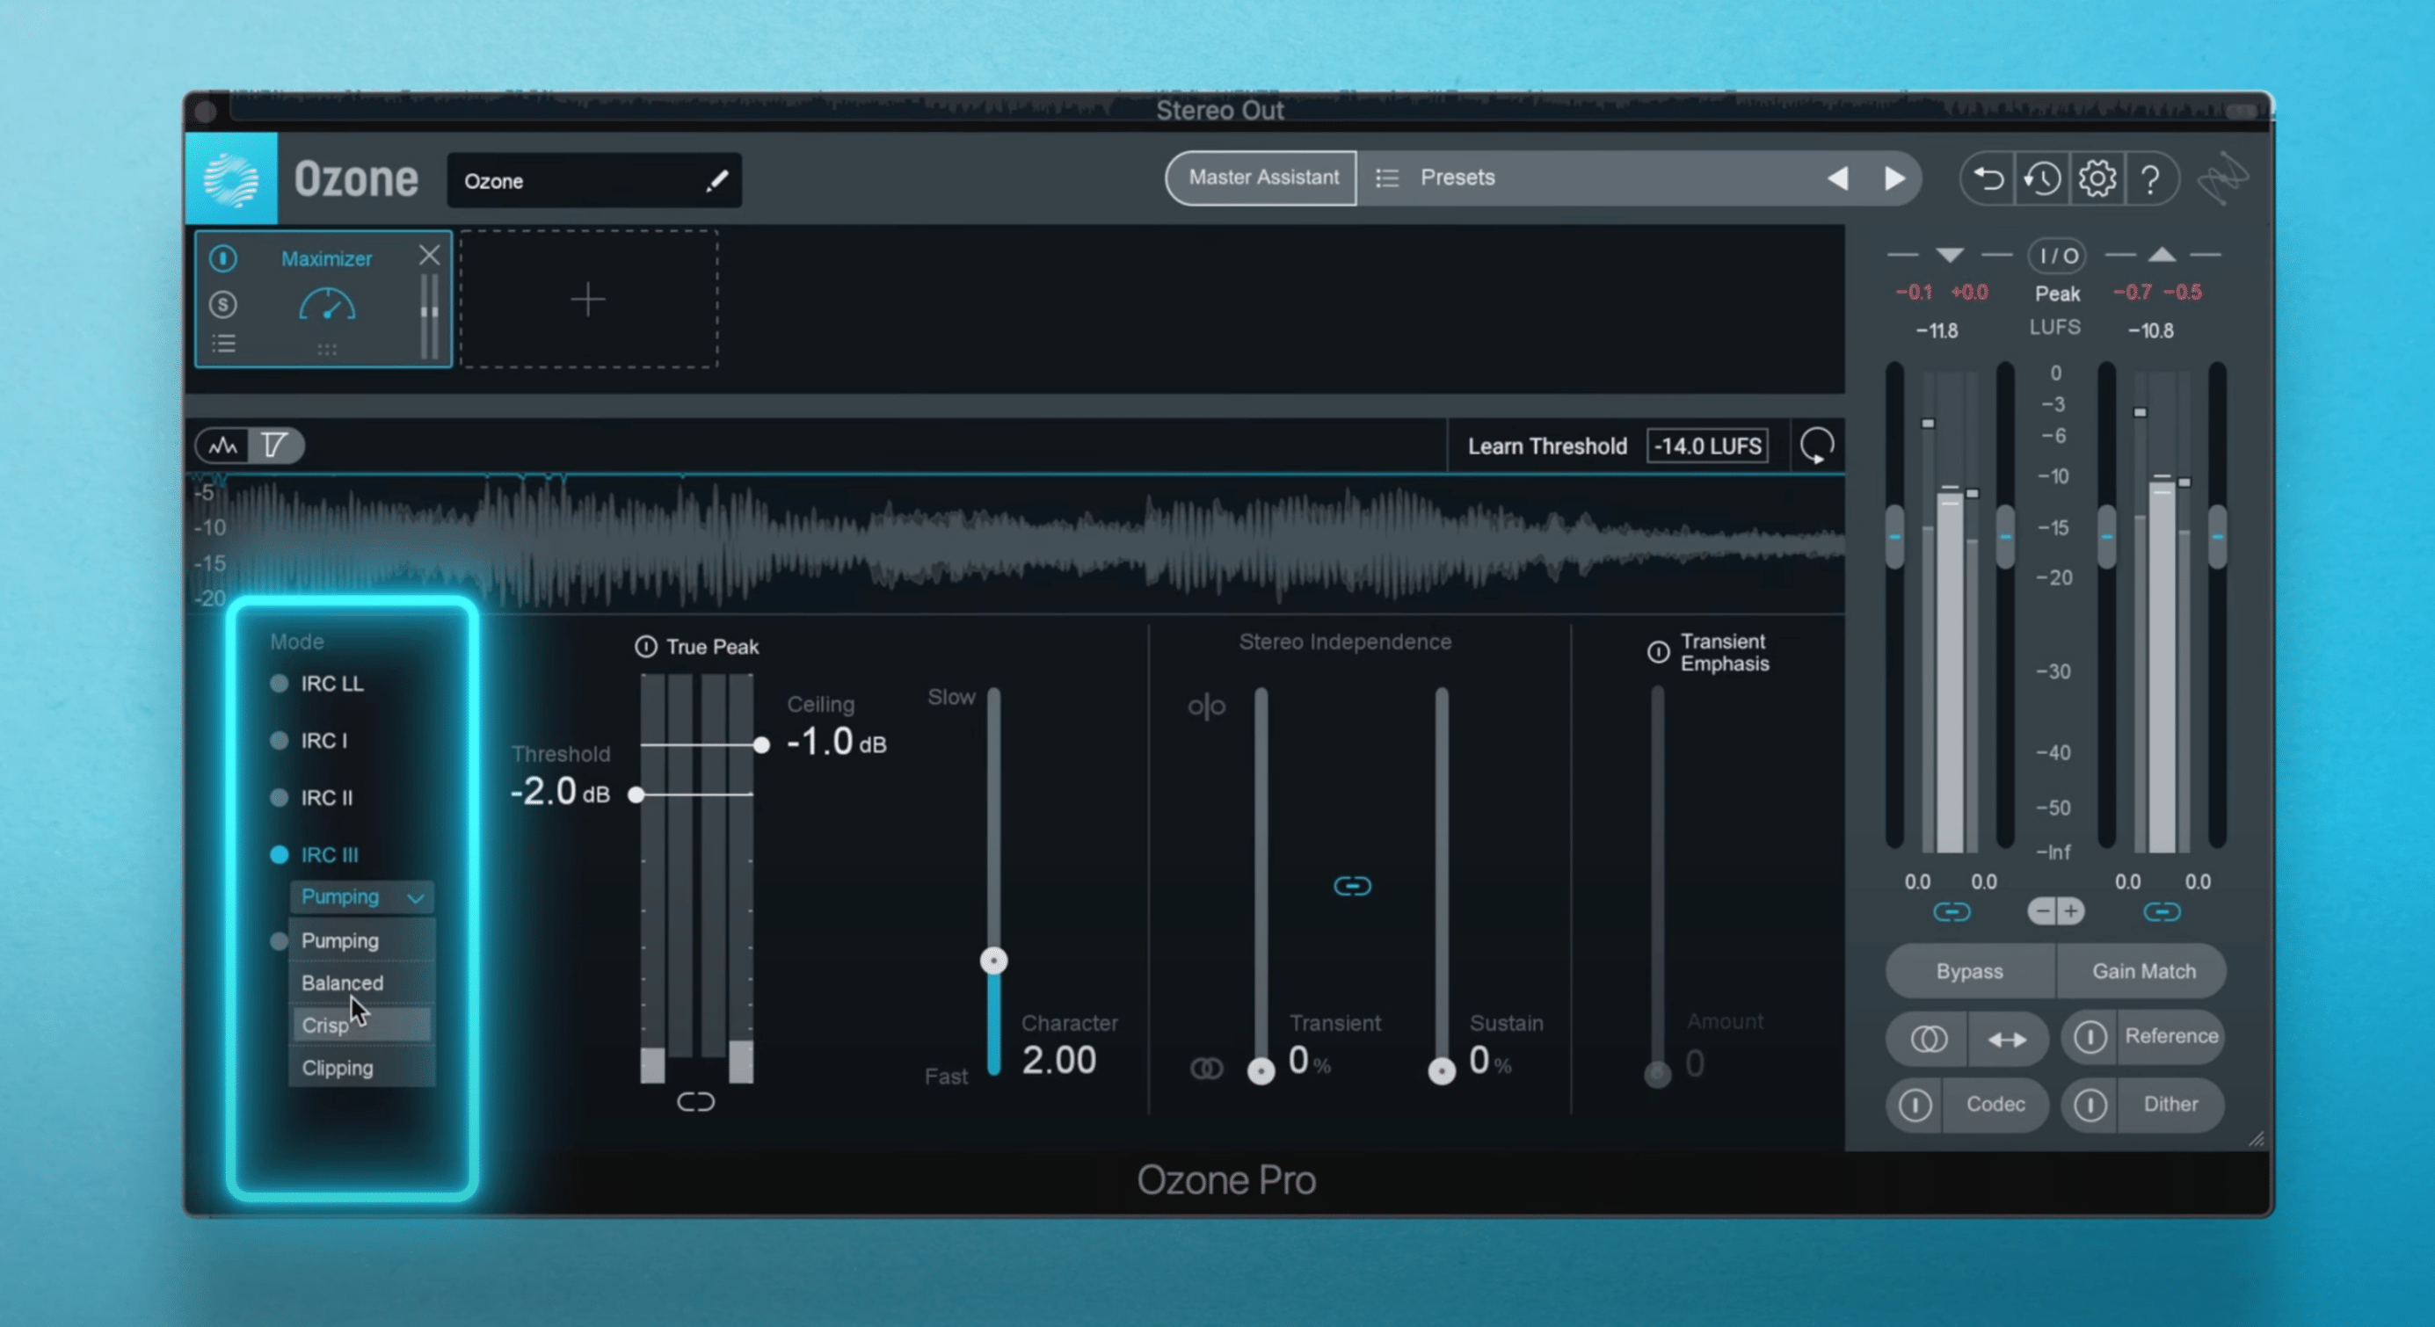Click the iZotope logo icon
Image resolution: width=2435 pixels, height=1327 pixels.
[2222, 178]
